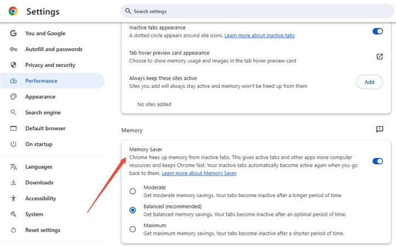Turn off the Memory Saver switch
The height and width of the screenshot is (247, 396).
click(377, 161)
